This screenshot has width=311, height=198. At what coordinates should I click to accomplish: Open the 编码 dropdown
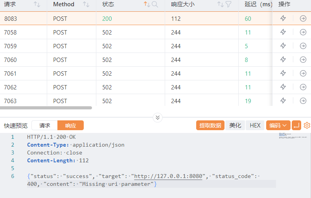[x=278, y=125]
